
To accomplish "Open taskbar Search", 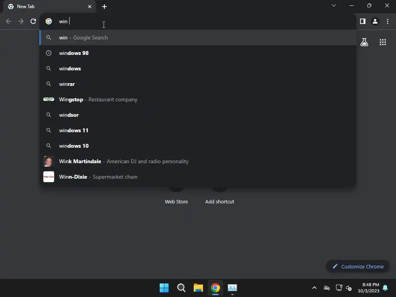I will pos(181,288).
